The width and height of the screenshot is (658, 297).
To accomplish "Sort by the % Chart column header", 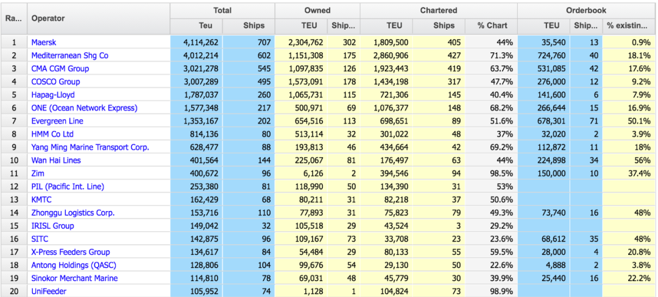I will 492,26.
